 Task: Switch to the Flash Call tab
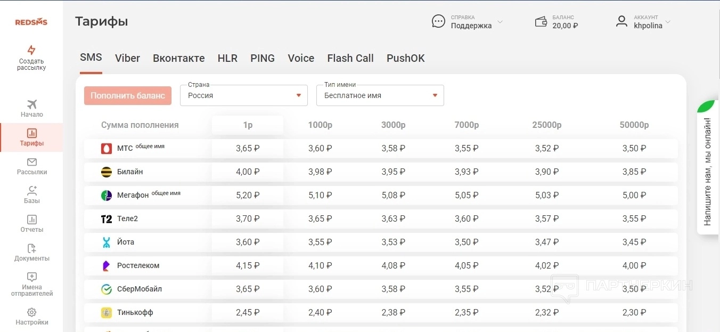(x=350, y=58)
